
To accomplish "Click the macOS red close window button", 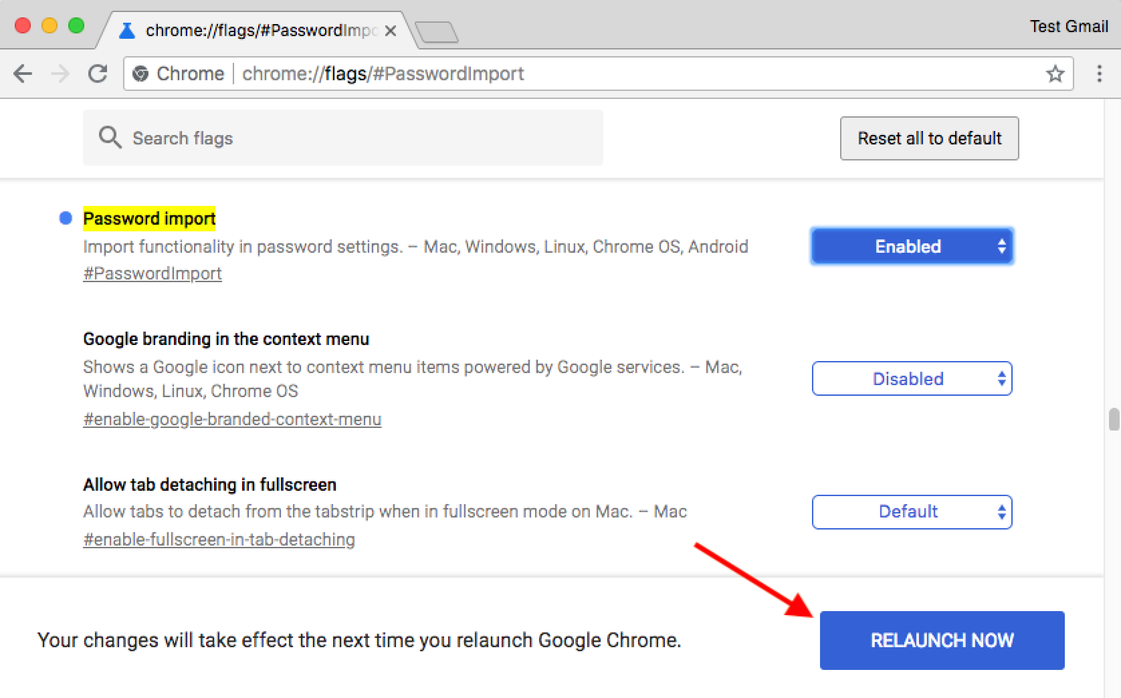I will click(x=23, y=25).
